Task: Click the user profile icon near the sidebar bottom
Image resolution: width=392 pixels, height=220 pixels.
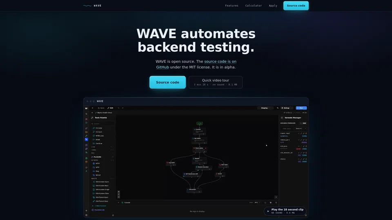Action: click(87, 172)
